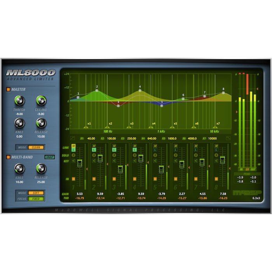The width and height of the screenshot is (272, 272).
Task: Toggle the MASTER section enable square
Action: 8,89
